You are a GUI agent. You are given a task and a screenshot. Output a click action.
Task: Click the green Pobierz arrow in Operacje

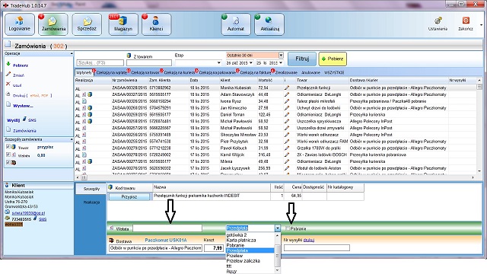pos(8,64)
